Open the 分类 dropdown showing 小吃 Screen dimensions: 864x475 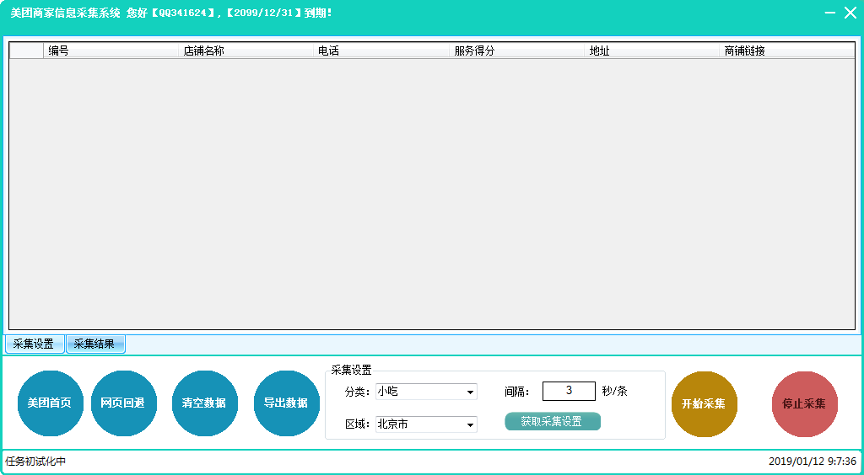click(426, 392)
